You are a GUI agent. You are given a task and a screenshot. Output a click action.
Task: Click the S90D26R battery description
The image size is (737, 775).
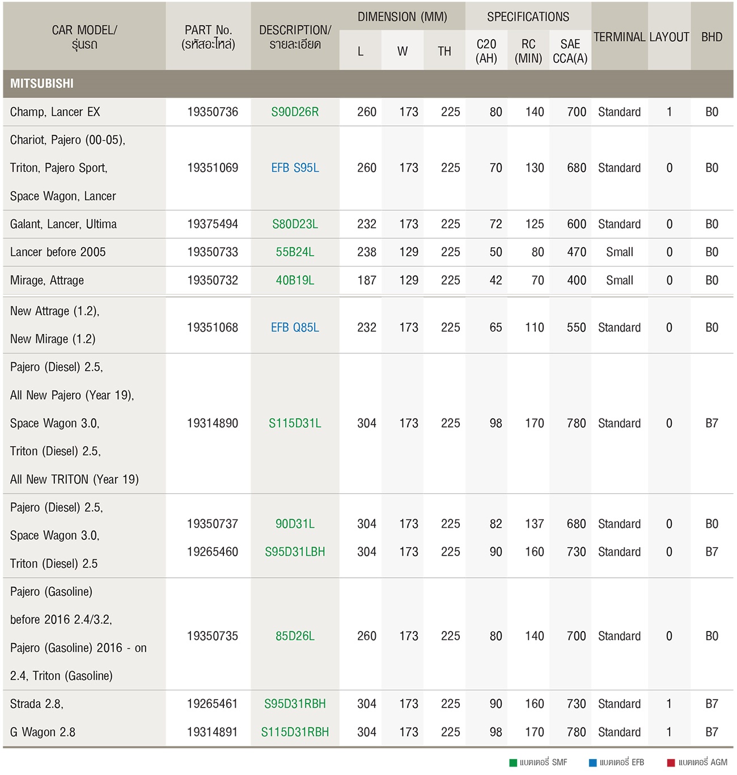[x=295, y=112]
